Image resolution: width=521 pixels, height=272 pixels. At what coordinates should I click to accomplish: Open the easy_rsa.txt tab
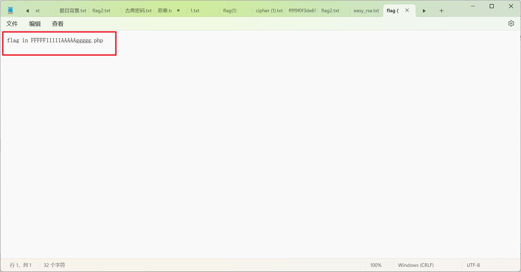pos(366,11)
